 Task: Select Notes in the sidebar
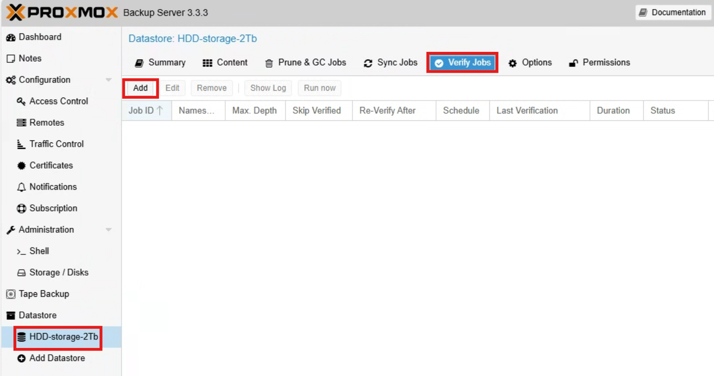(x=61, y=58)
